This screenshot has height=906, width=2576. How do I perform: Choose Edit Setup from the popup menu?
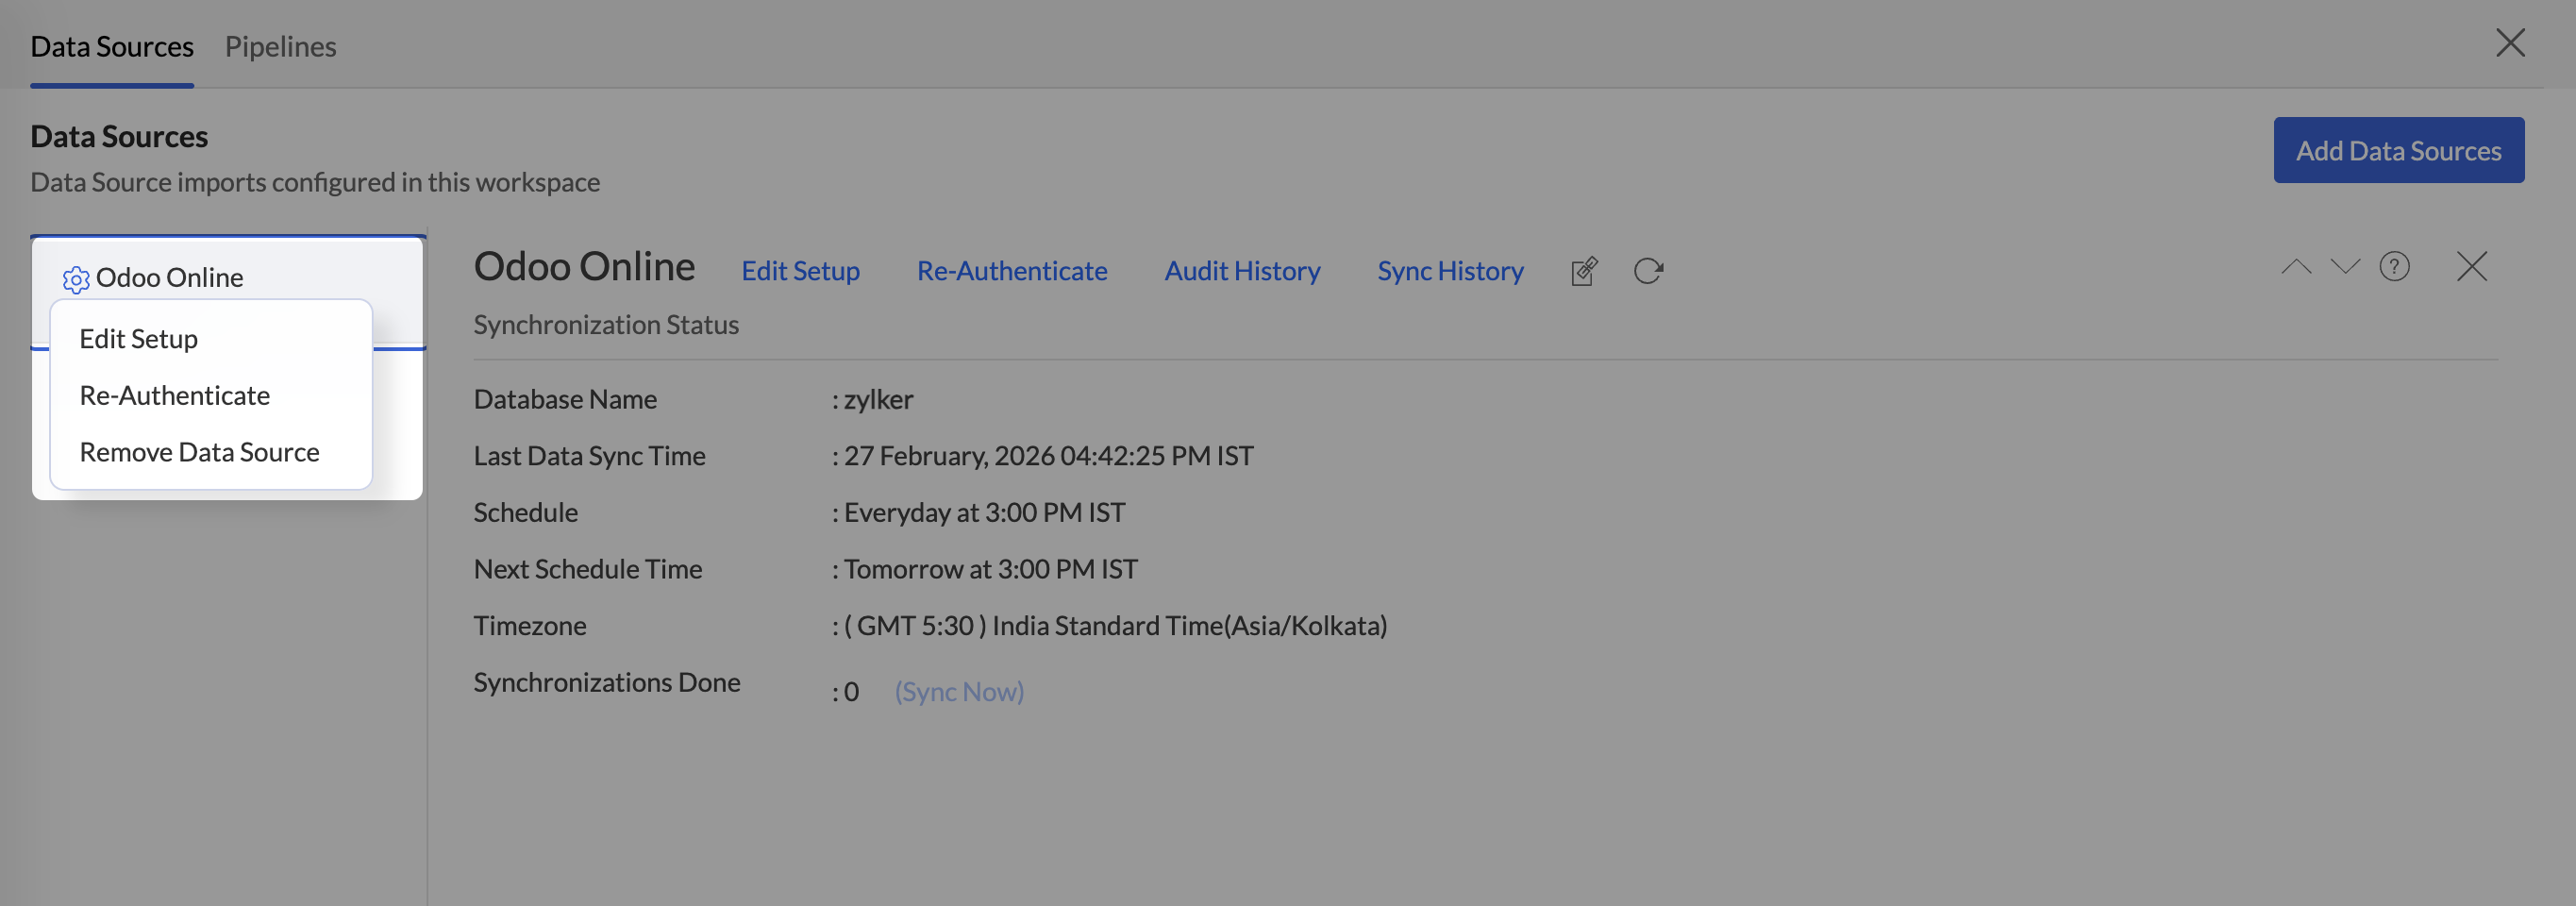[139, 339]
